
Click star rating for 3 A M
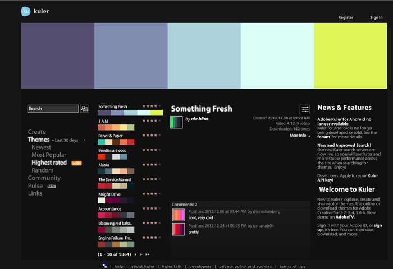pyautogui.click(x=152, y=120)
